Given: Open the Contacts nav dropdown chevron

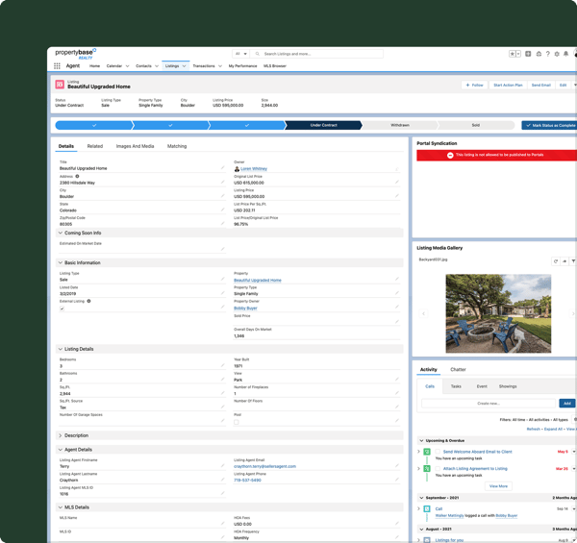Looking at the screenshot, I should (x=157, y=66).
